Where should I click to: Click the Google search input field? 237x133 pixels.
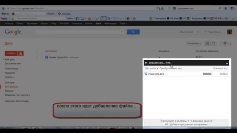coord(79,32)
